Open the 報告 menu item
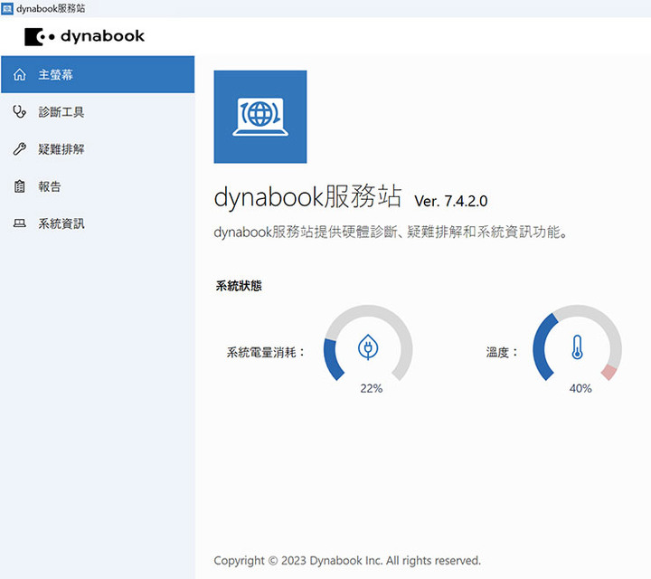The height and width of the screenshot is (579, 651). (98, 186)
